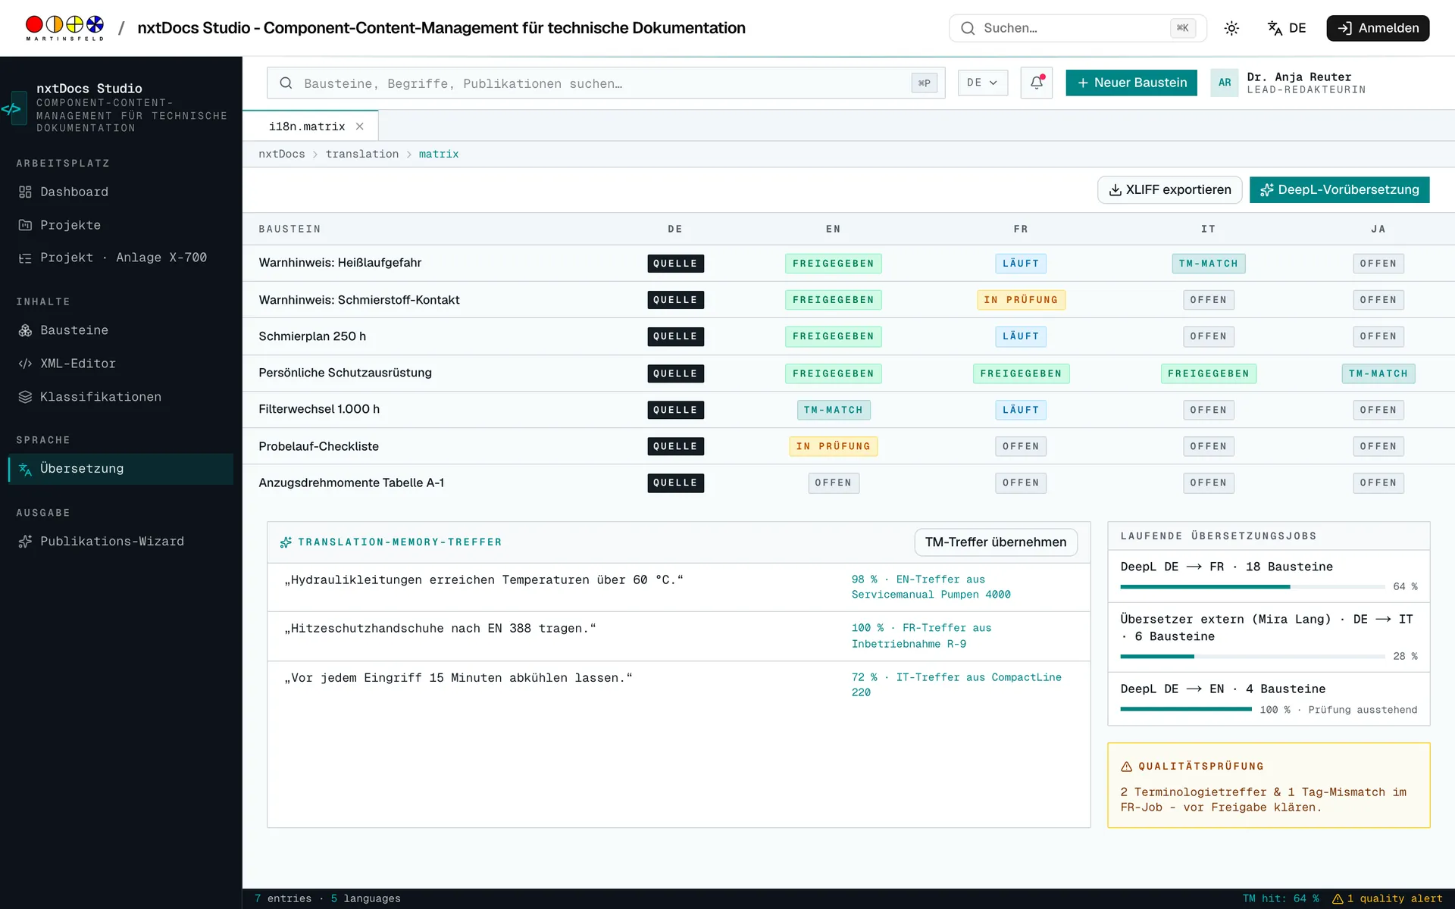Select row Schmierplan 250 h

pyautogui.click(x=848, y=336)
